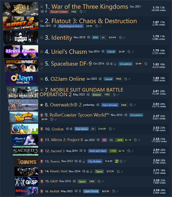Image resolution: width=172 pixels, height=197 pixels.
Task: Select the Hero Shooter tag on Overwatch 2
Action: pos(110,105)
